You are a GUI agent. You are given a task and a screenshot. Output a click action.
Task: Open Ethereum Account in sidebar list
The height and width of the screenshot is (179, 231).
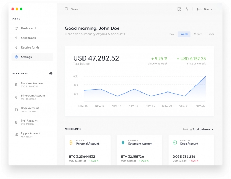click(x=33, y=97)
